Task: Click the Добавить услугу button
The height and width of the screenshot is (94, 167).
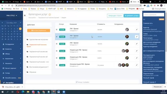Action: click(x=132, y=16)
